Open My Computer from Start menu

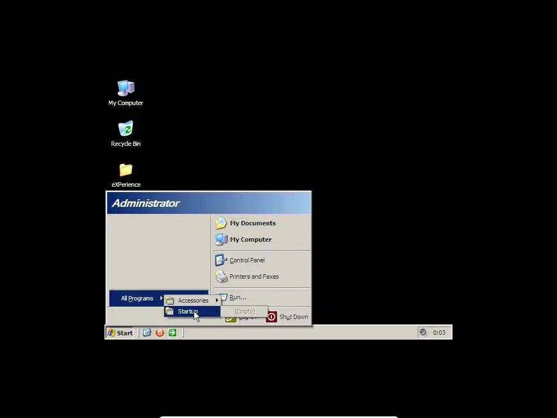click(262, 239)
